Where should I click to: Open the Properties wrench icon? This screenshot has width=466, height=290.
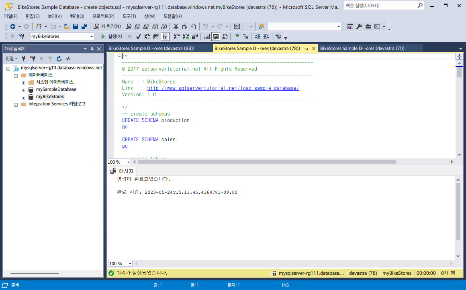pos(359,27)
